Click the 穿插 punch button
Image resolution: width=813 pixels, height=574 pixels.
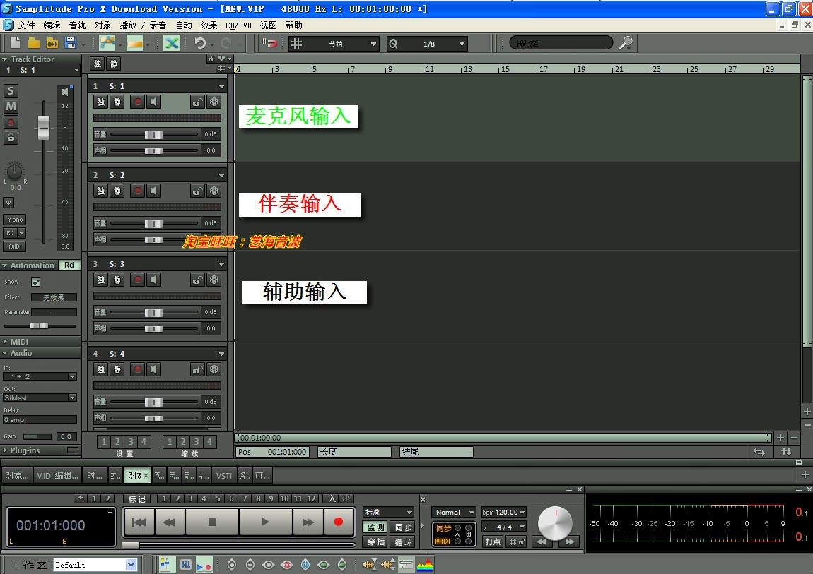376,542
